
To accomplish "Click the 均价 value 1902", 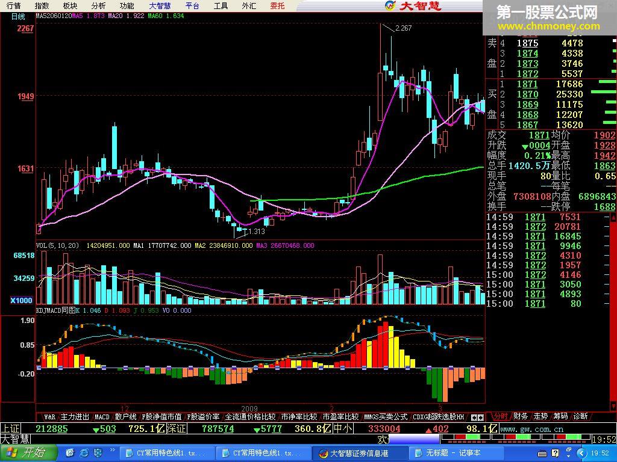I will 604,135.
